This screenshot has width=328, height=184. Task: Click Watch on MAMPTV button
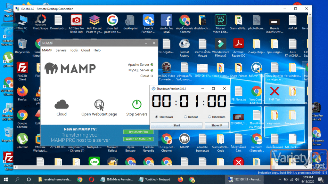138,139
